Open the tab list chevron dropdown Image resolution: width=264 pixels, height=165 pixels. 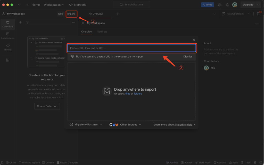pos(214,14)
